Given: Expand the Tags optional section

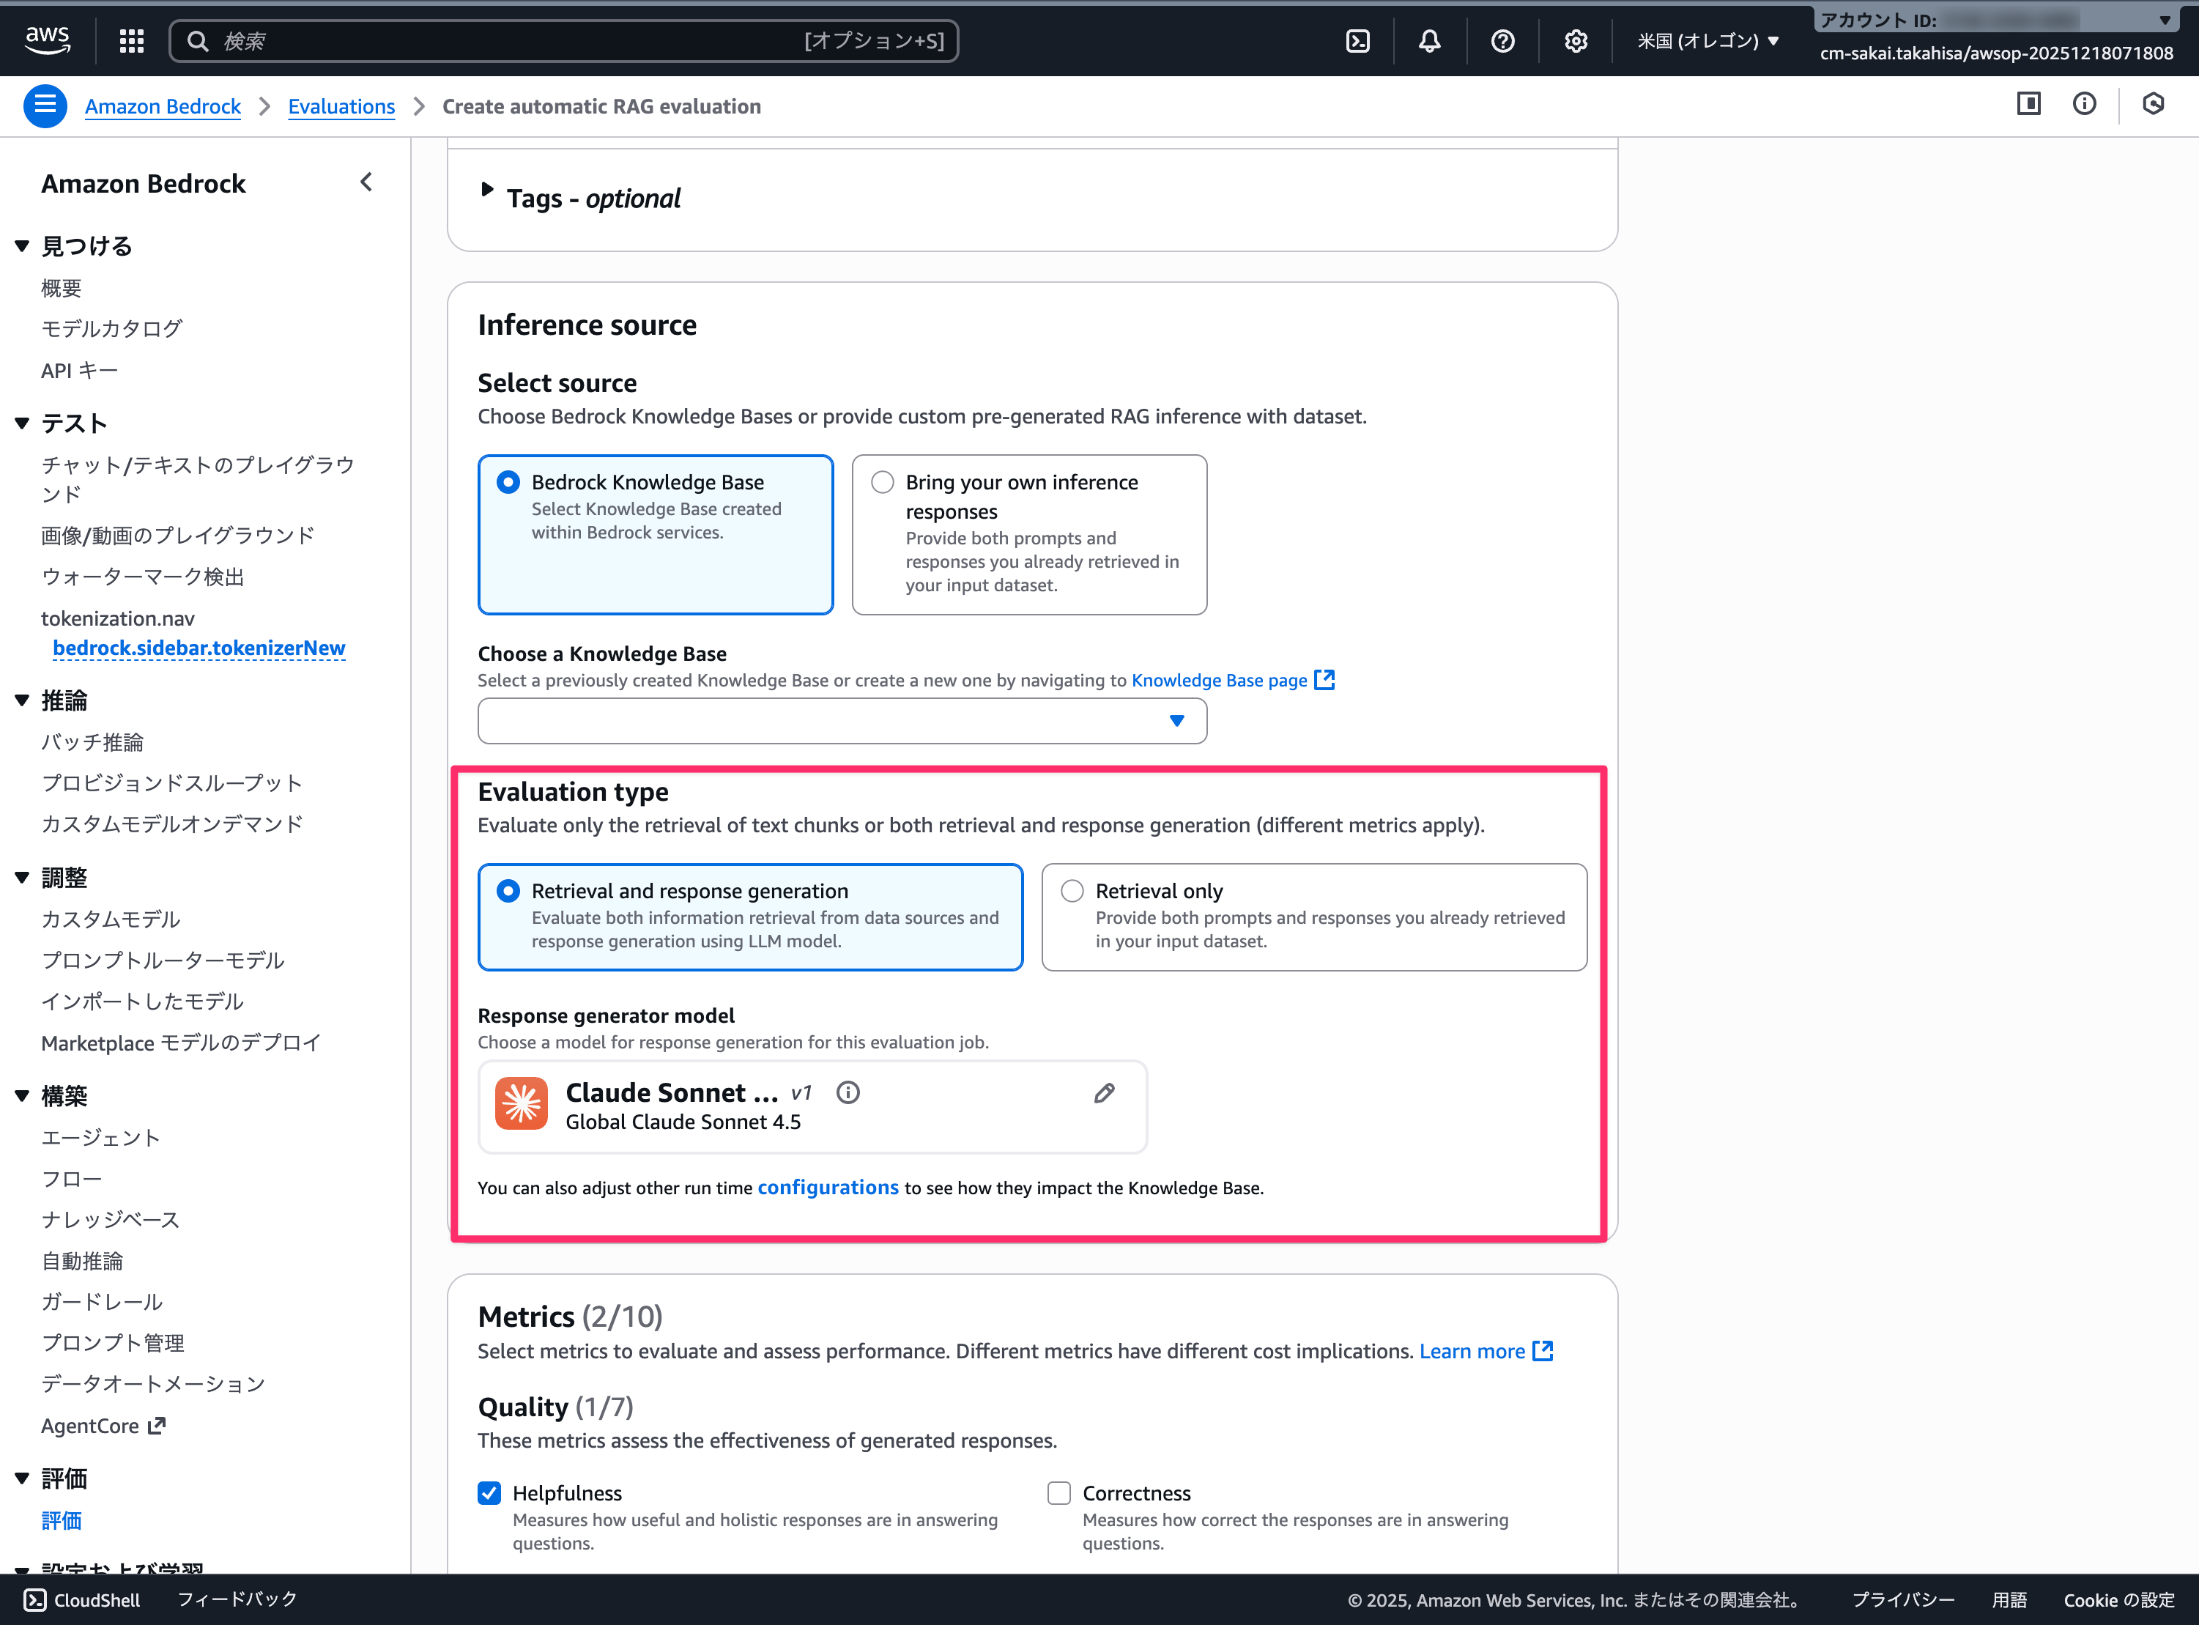Looking at the screenshot, I should pos(487,190).
